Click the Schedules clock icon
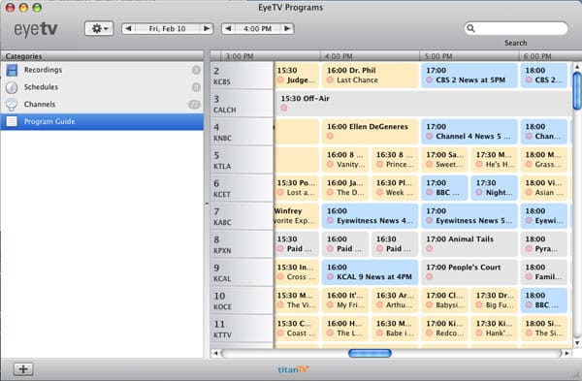 [x=12, y=87]
